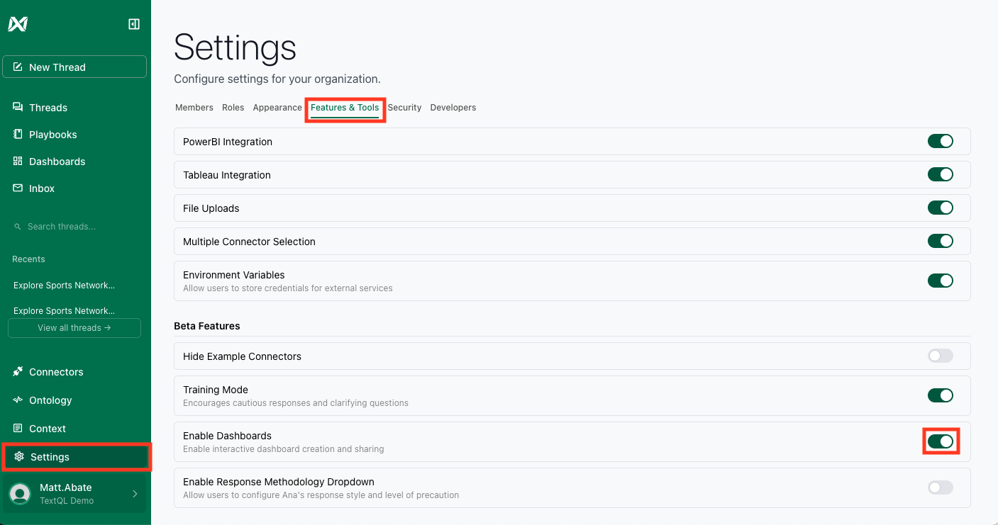This screenshot has height=525, width=998.
Task: Open the recent Explore Sports Network thread
Action: [64, 285]
